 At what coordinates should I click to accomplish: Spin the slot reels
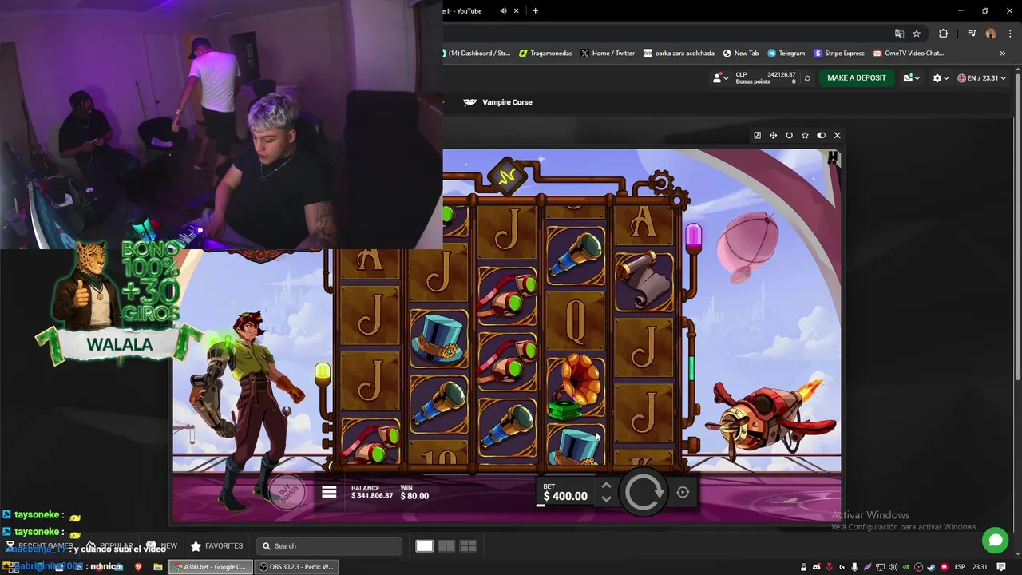click(x=644, y=492)
